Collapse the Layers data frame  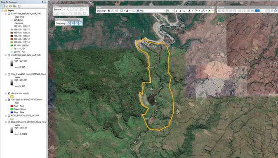click(x=3, y=10)
